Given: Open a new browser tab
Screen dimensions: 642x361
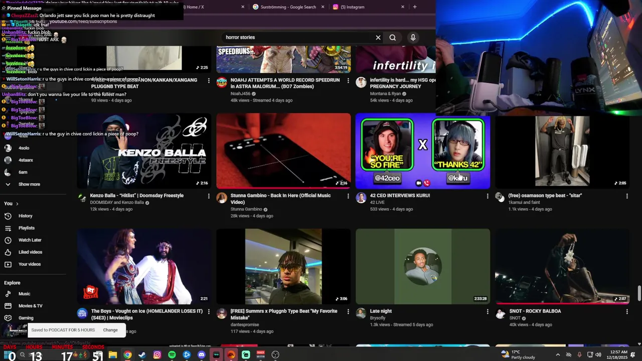Looking at the screenshot, I should click(x=415, y=7).
